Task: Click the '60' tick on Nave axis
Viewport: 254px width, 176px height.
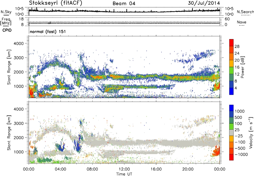Action: pos(227,19)
